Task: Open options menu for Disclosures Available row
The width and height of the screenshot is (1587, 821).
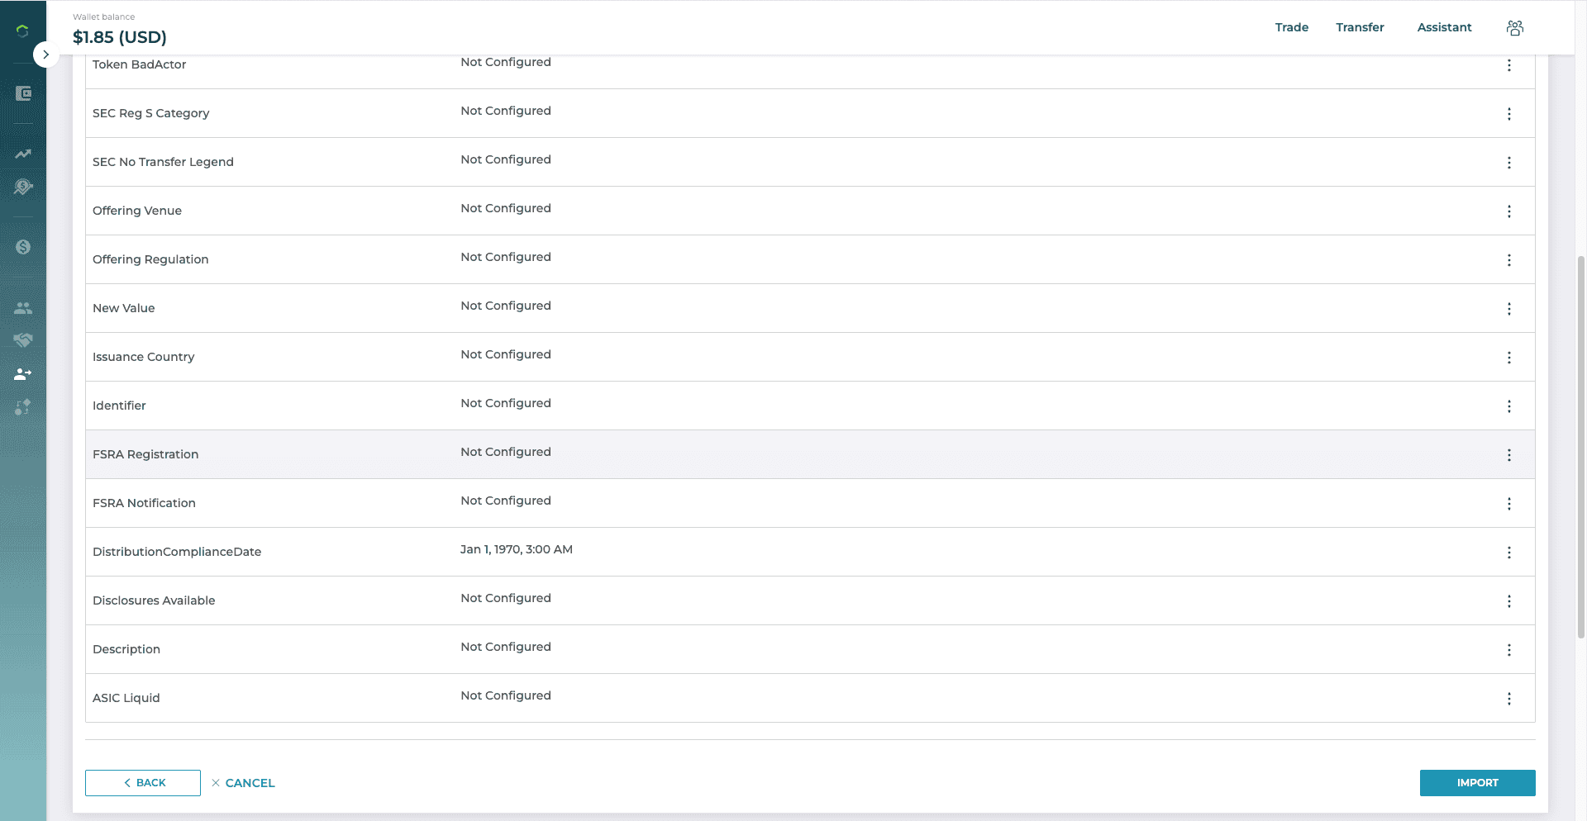Action: 1509,601
